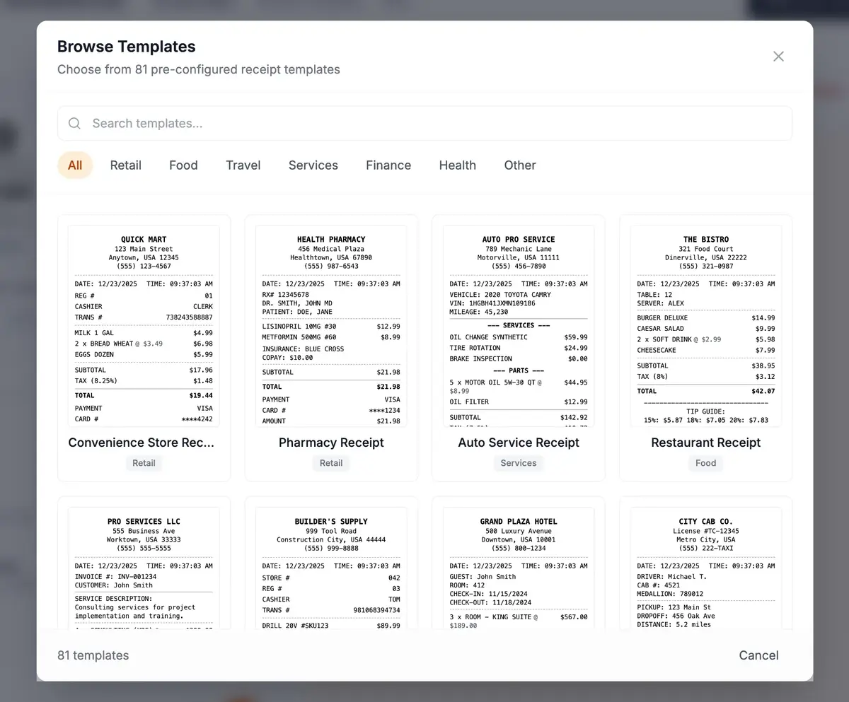Open the Auto Service Receipt template
Screen dimensions: 849x702
pyautogui.click(x=518, y=346)
